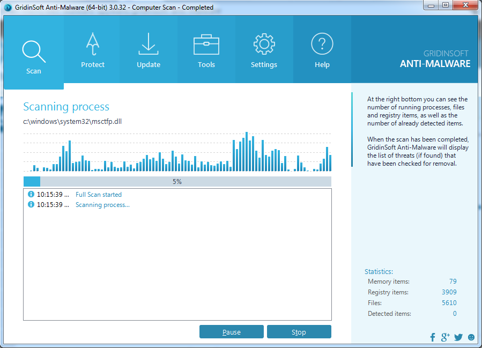Screen dimensions: 482x348
Task: Click the Twitter bird icon
Action: 458,337
